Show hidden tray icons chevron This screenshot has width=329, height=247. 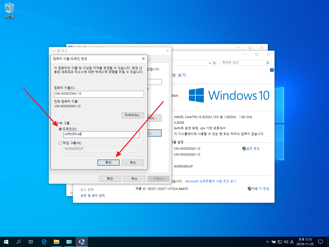267,242
